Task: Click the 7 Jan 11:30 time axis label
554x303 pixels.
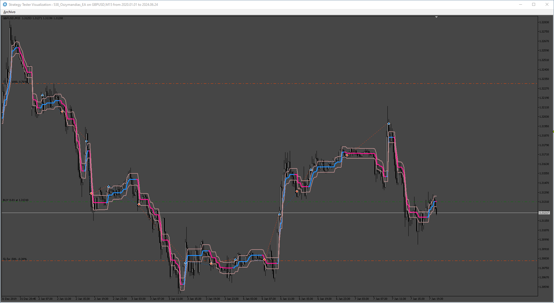Action: tap(399, 299)
